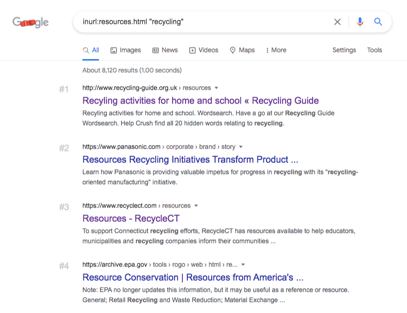This screenshot has width=407, height=313.
Task: Start voice search with the microphone icon
Action: (x=360, y=22)
